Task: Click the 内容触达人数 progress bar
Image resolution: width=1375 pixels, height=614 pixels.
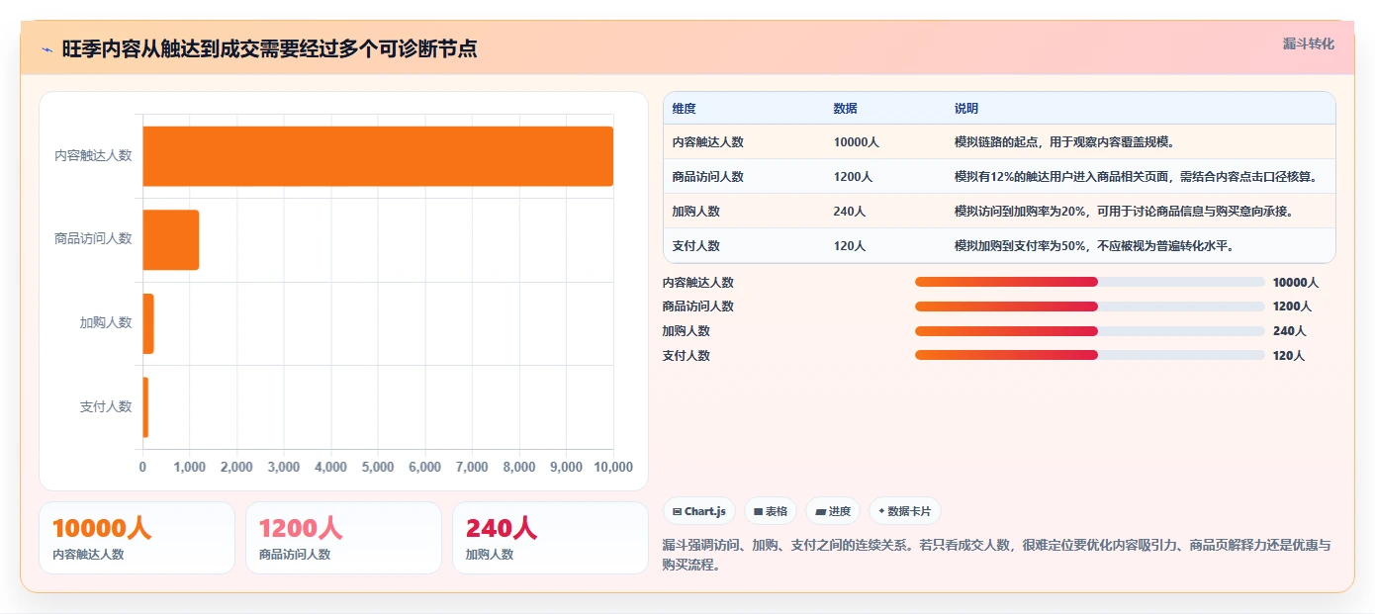Action: pos(1089,282)
